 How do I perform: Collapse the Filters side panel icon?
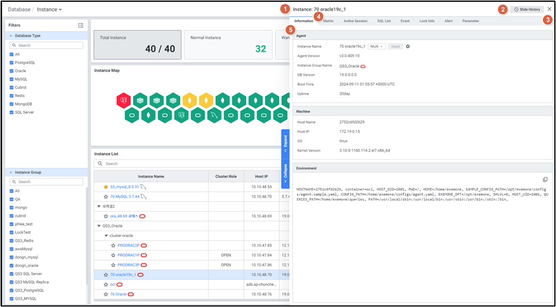point(81,25)
